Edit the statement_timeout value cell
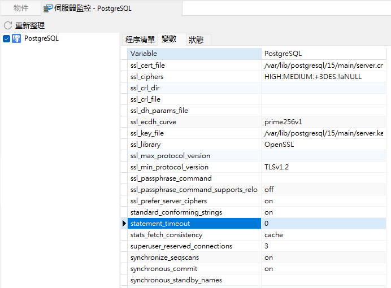Viewport: 391px width, 288px height. pos(325,224)
